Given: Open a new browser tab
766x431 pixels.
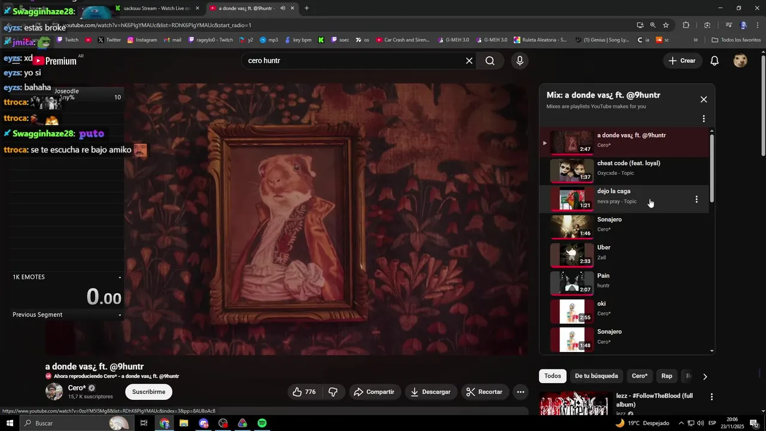Looking at the screenshot, I should [x=306, y=8].
